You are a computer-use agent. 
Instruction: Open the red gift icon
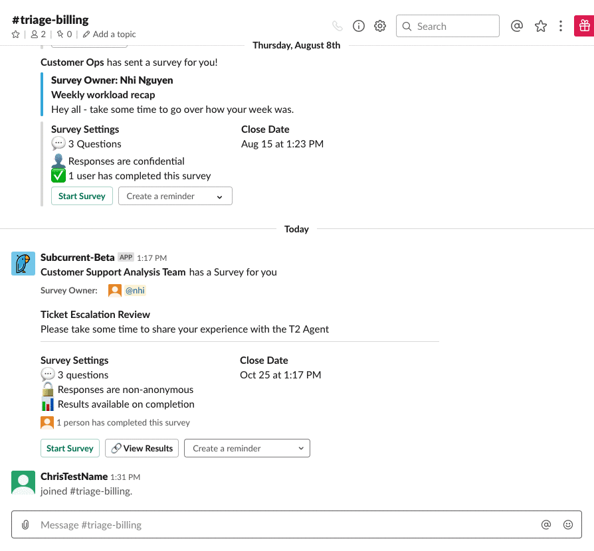click(584, 27)
